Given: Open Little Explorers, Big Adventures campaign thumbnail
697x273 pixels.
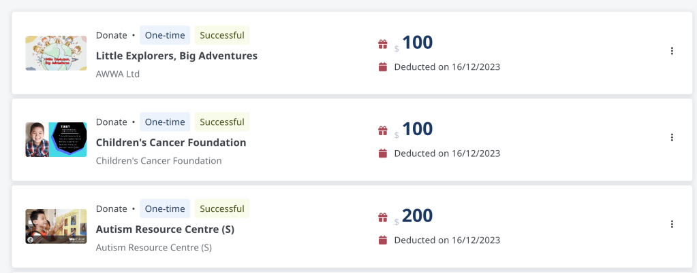Looking at the screenshot, I should [x=56, y=53].
